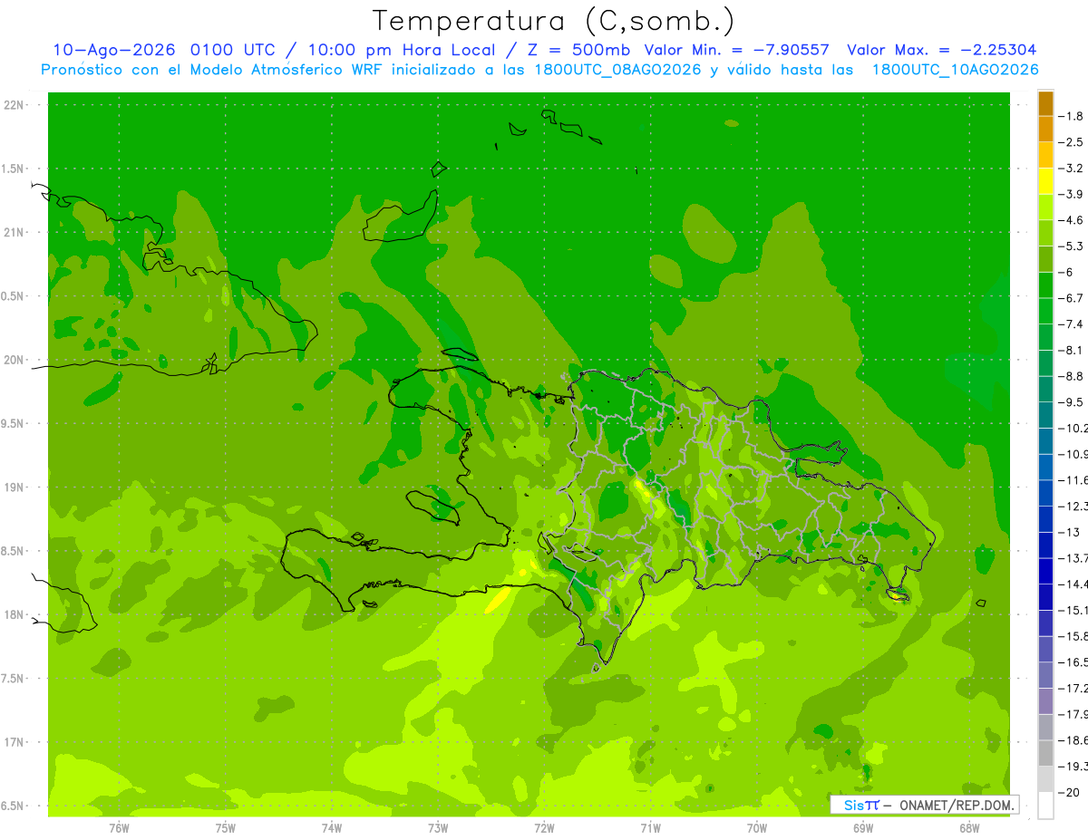Click the "Valor Max. = -2.25304" value
The image size is (1088, 840).
coord(941,50)
